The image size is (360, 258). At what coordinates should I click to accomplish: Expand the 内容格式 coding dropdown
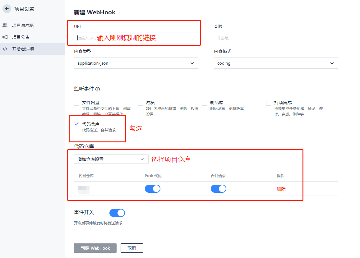276,63
